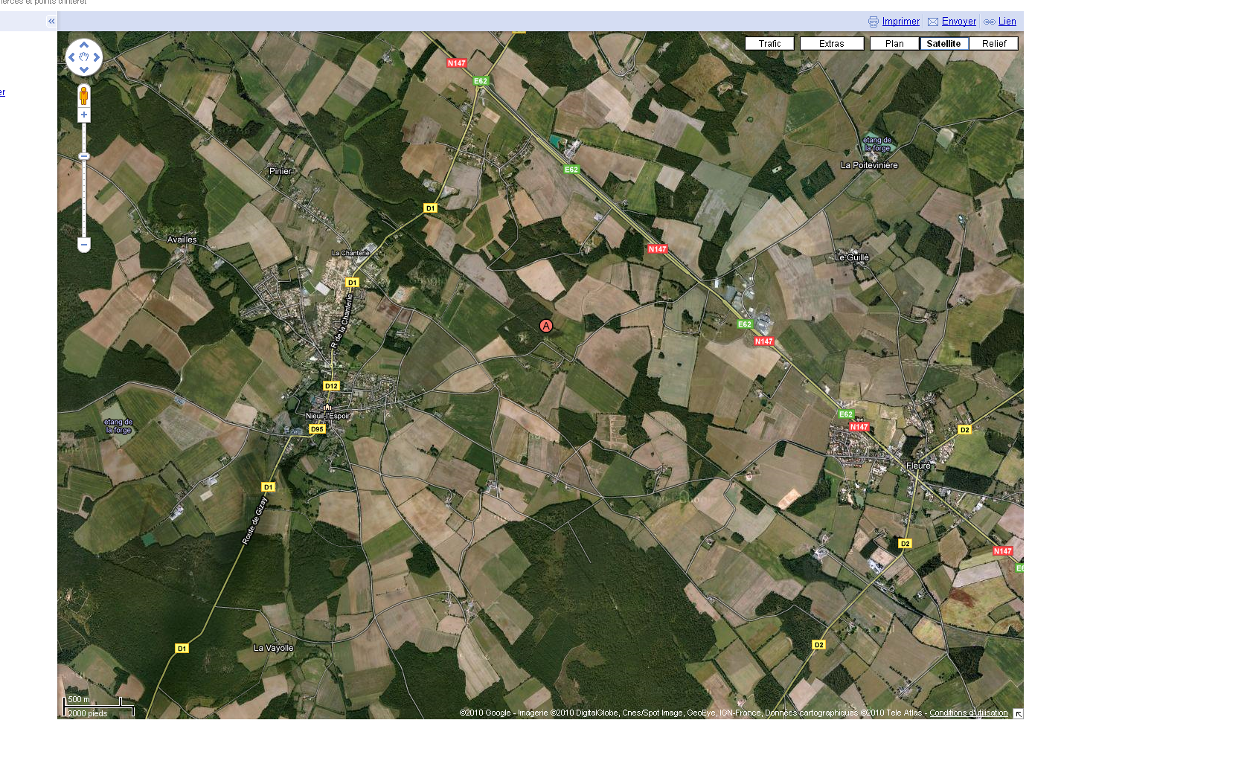Open the Imprimer print link
1250x781 pixels.
pos(900,22)
